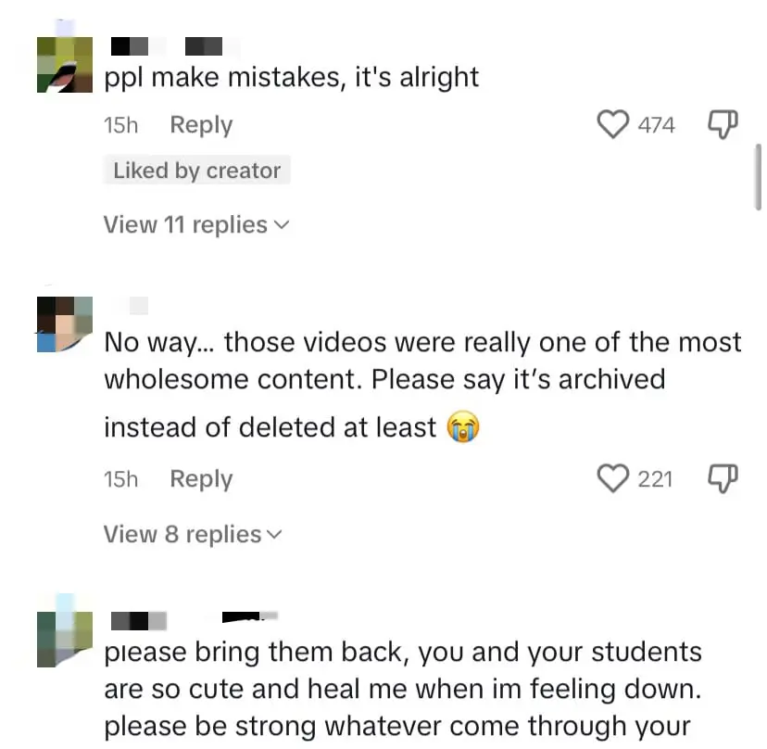This screenshot has height=749, width=767.
Task: Reply to the "ppl make mistakes" comment
Action: click(201, 125)
